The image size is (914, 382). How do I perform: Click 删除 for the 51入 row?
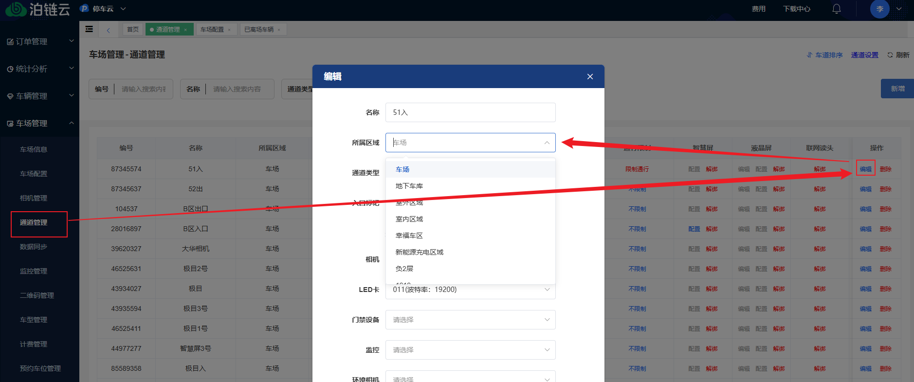885,169
